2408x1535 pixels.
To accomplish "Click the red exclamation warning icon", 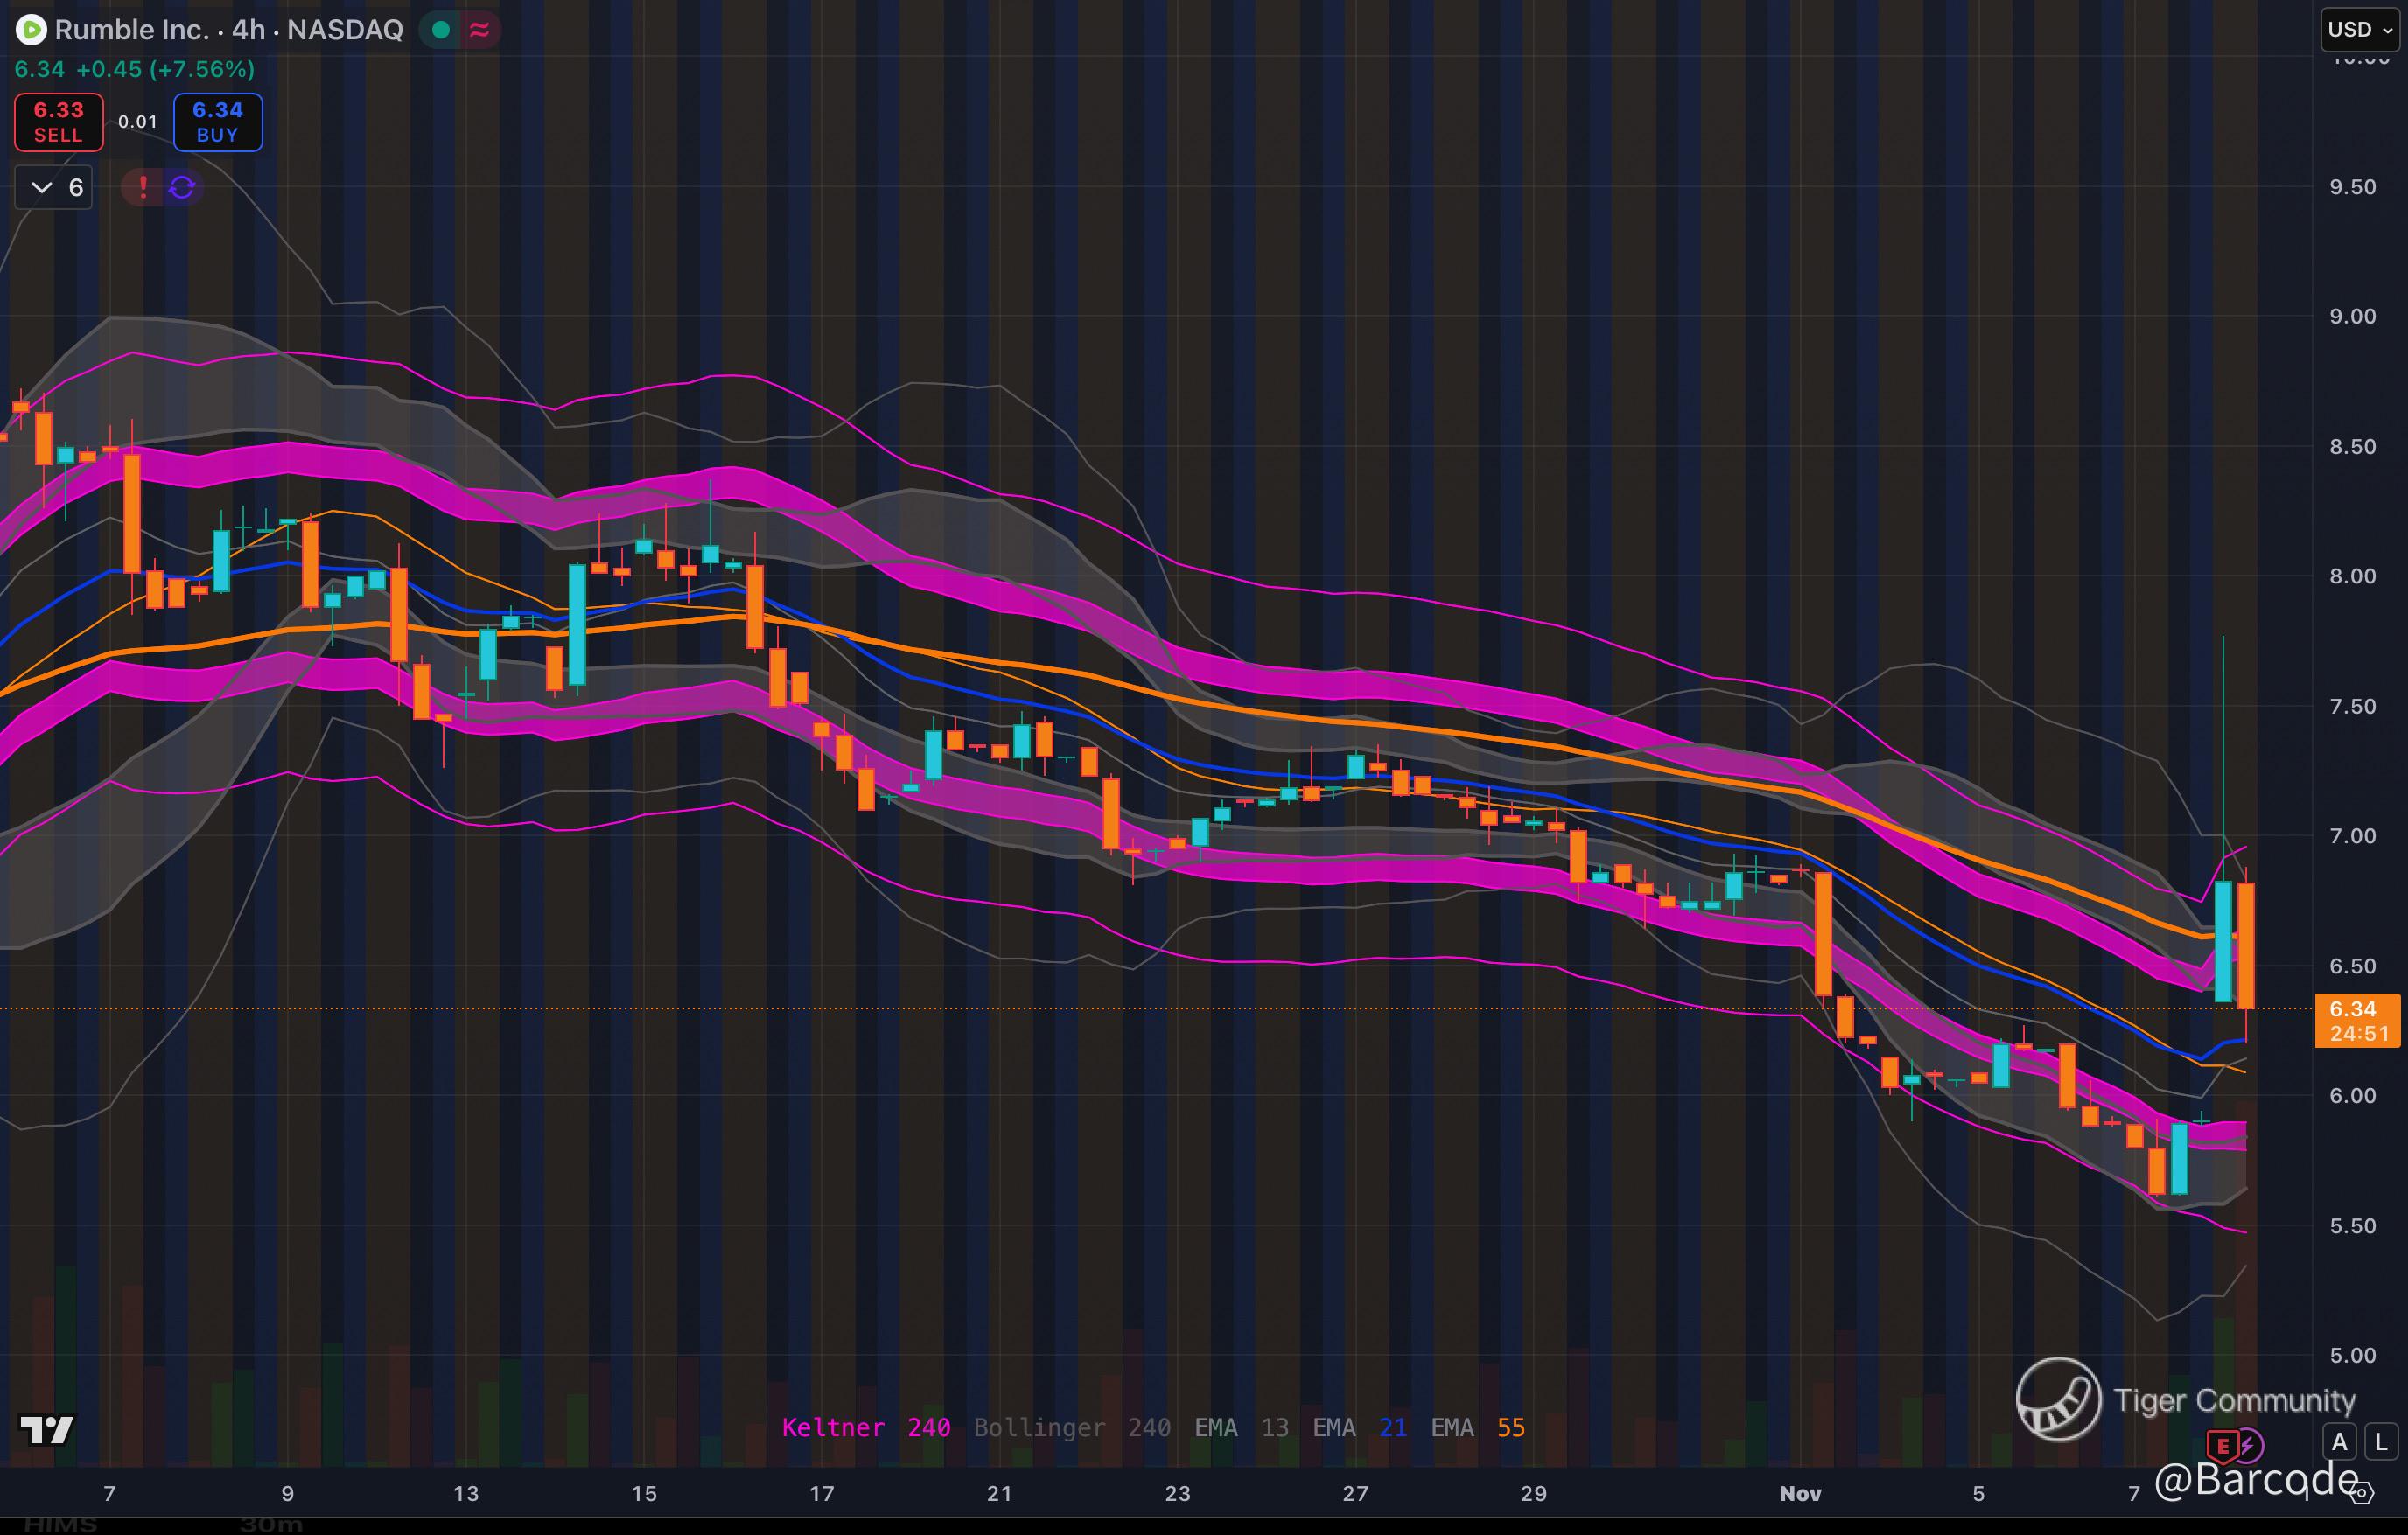I will [143, 187].
